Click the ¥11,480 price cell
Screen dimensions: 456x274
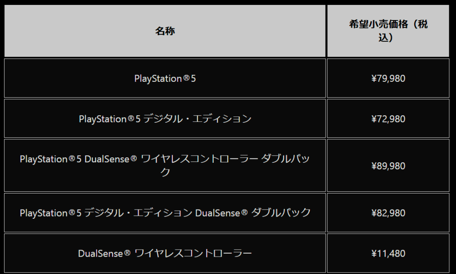(x=388, y=253)
